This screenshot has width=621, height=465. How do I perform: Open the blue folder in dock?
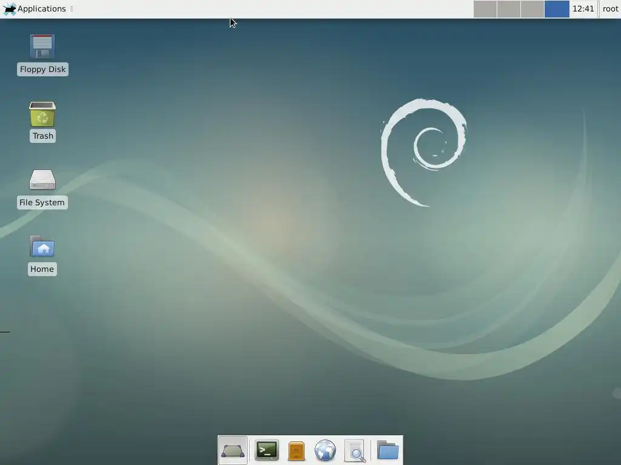[x=388, y=450]
